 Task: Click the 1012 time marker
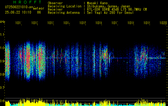click(35, 23)
